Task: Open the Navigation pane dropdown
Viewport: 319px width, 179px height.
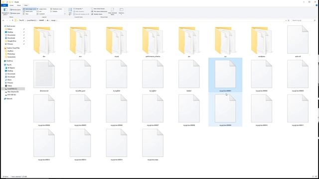Action: tap(5, 12)
